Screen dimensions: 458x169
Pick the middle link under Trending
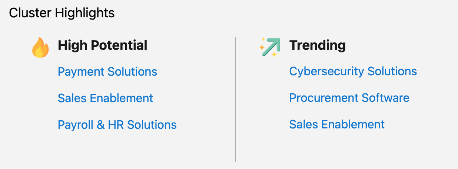click(349, 98)
